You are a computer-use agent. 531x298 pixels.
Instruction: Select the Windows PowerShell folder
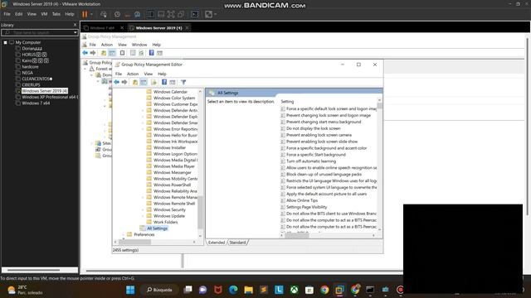click(x=172, y=185)
